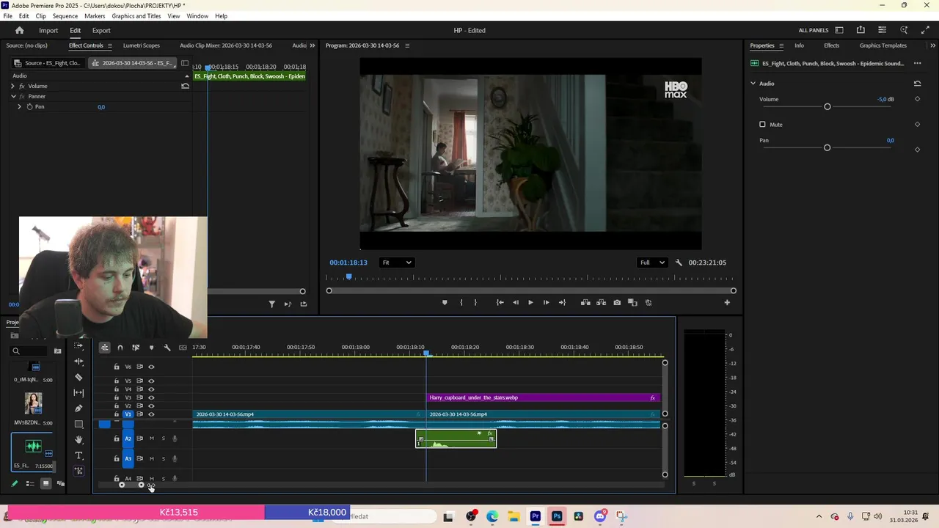Collapse Panner effect in Effect Controls
The image size is (939, 528).
pyautogui.click(x=12, y=96)
